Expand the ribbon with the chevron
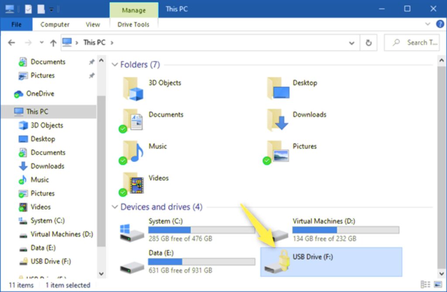Screen dimensions: 447x292 tap(428, 24)
